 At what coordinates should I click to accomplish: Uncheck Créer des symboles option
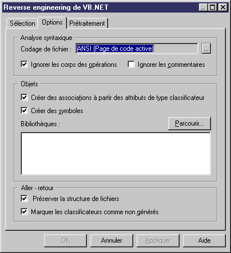tap(24, 111)
